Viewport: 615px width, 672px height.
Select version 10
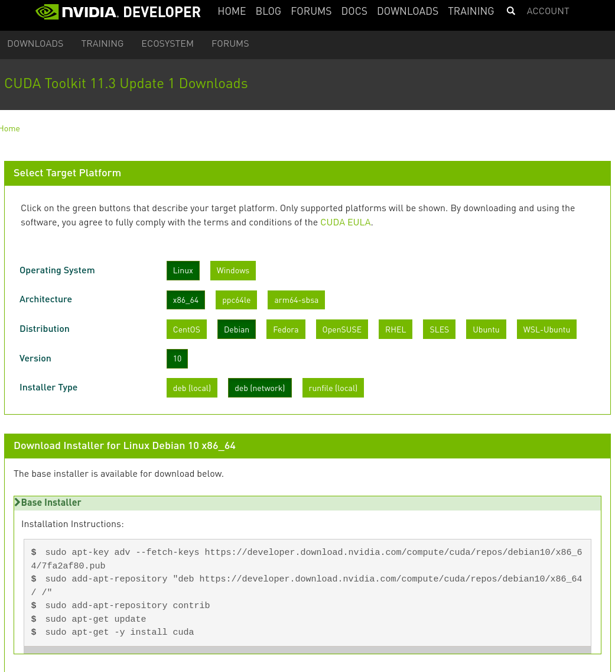point(177,358)
